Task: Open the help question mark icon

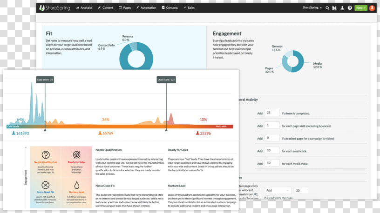Action: tap(350, 8)
